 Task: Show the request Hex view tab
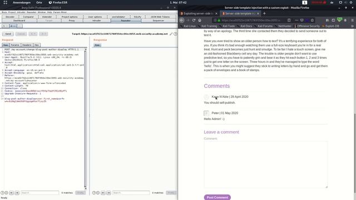[x=37, y=45]
